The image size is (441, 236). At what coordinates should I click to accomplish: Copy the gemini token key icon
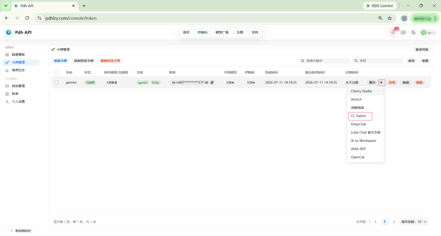tap(212, 83)
